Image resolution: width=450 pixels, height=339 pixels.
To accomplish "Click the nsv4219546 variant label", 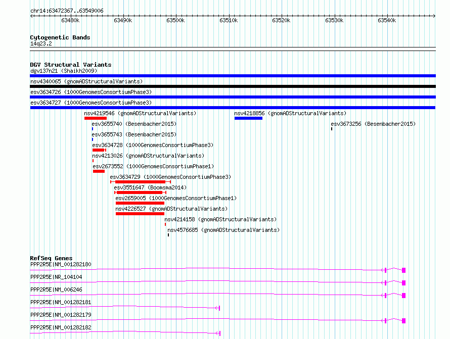I will pos(140,113).
